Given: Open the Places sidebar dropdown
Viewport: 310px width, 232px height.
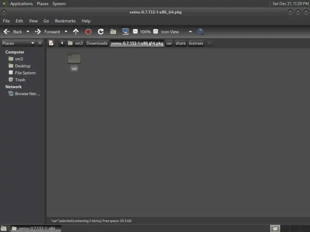Looking at the screenshot, I should [18, 43].
